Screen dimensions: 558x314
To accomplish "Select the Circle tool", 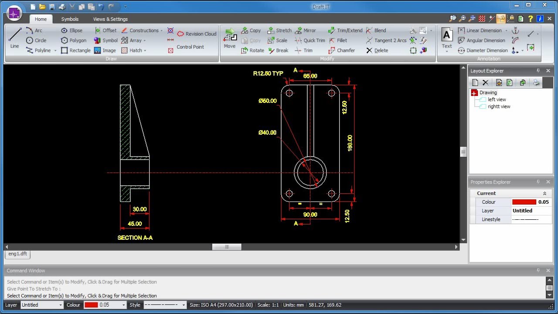I will [x=36, y=41].
